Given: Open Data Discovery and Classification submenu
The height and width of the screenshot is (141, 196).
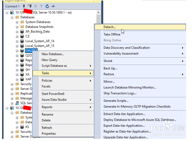Looking at the screenshot, I should tap(140, 48).
